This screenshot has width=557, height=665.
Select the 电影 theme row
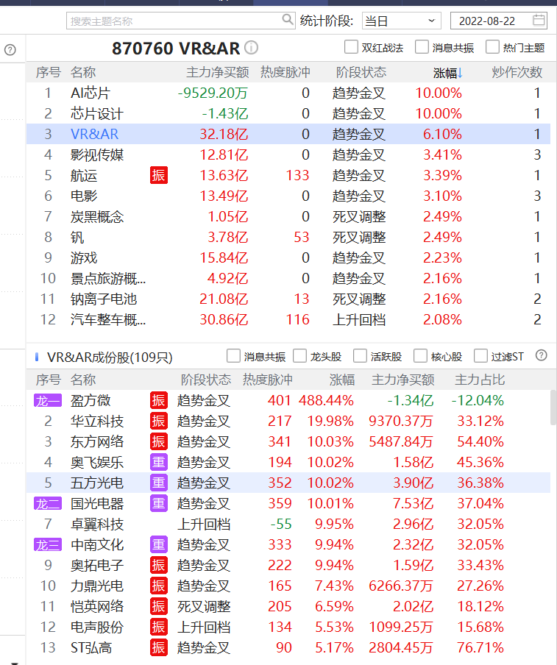click(x=288, y=196)
